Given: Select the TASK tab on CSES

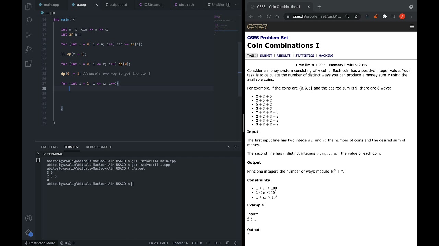Looking at the screenshot, I should [x=251, y=56].
